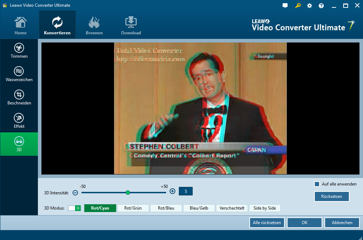Increase 3D intensity with plus button
The image size is (363, 240).
[172, 191]
